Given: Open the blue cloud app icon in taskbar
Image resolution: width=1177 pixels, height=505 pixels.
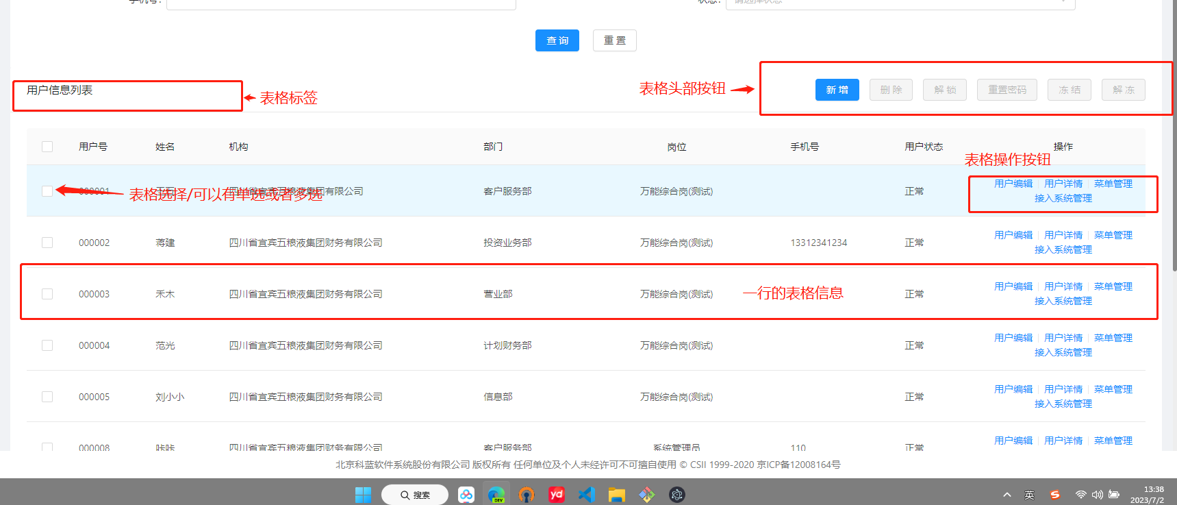Looking at the screenshot, I should (466, 495).
